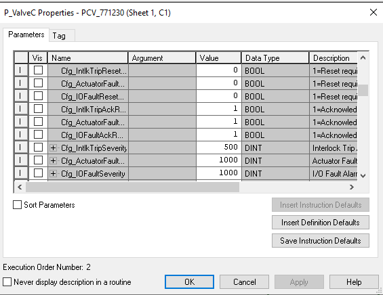Select the Parameters tab
The height and width of the screenshot is (295, 383).
click(x=26, y=35)
